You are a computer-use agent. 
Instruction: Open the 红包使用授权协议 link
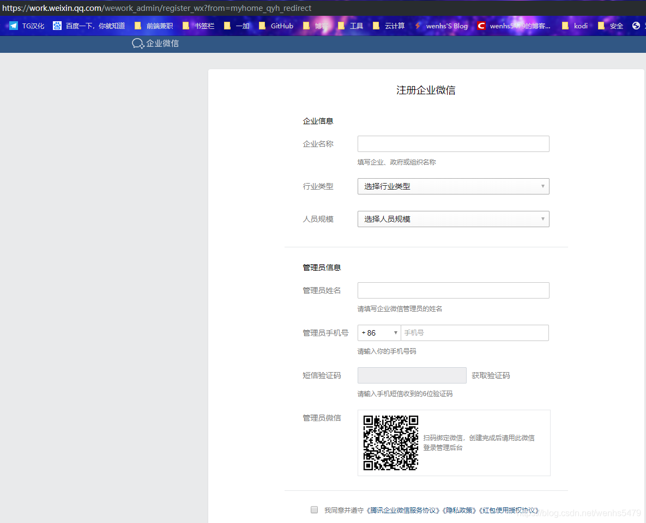point(509,510)
